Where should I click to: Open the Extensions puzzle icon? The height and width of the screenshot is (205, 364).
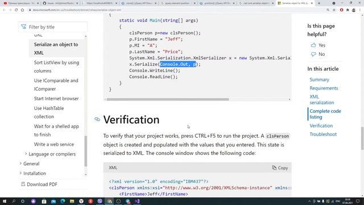click(348, 10)
